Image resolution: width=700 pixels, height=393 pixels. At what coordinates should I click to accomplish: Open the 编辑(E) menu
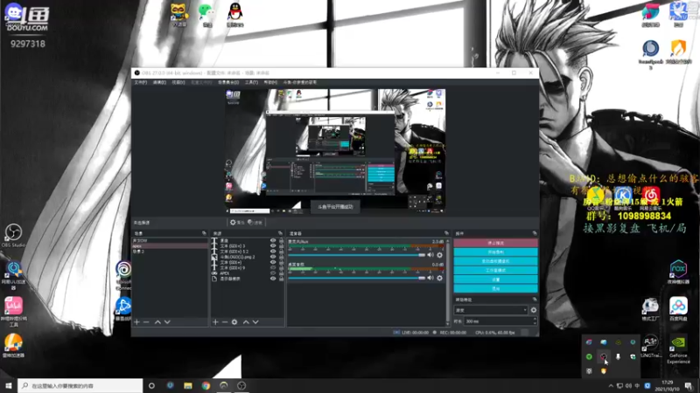[x=159, y=82]
